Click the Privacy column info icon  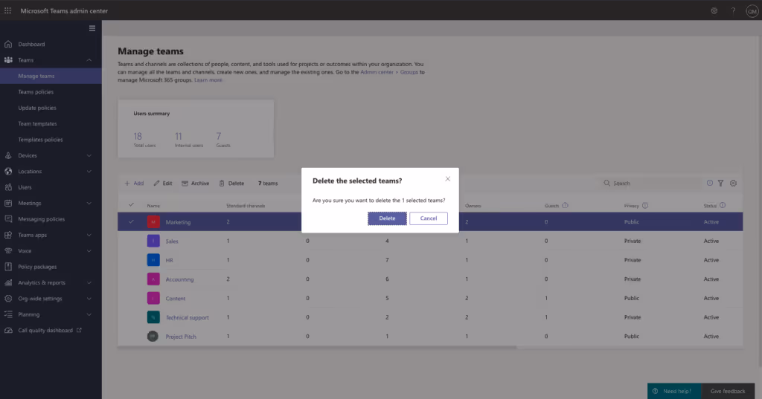[645, 205]
